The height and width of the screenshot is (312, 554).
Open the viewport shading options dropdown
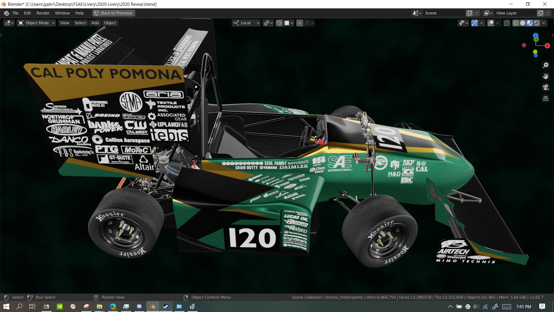pos(543,23)
